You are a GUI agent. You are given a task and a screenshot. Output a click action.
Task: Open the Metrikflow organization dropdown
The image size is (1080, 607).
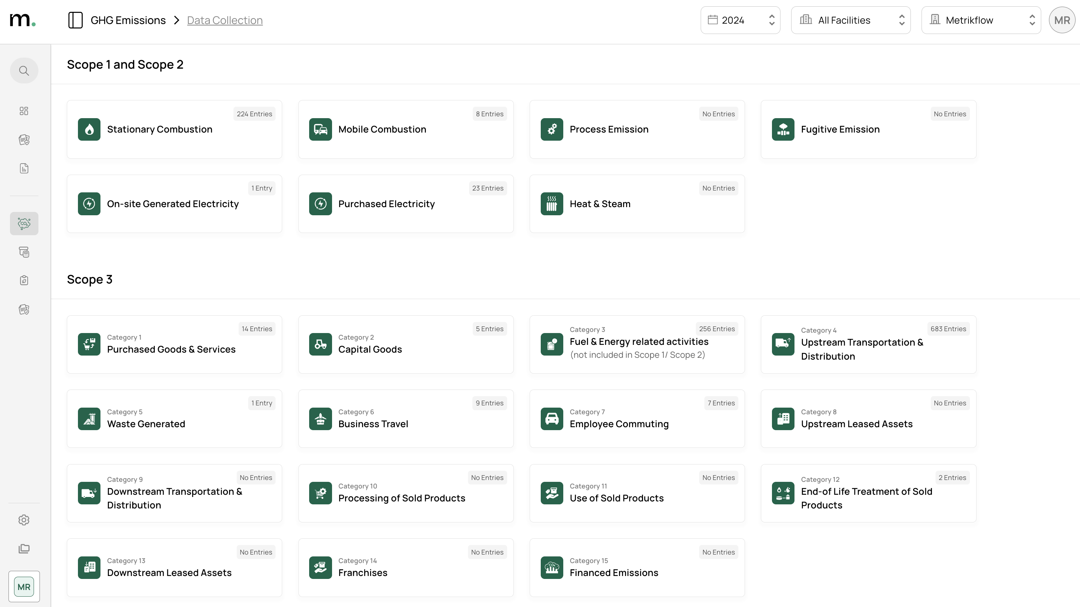(981, 20)
